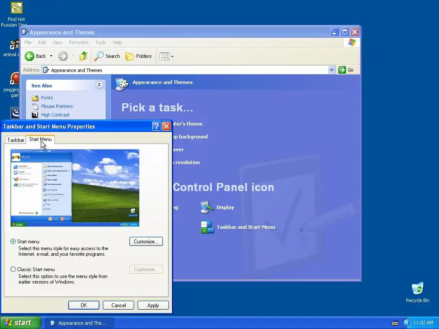Show hidden tray icons with the chevron
Screen dimensions: 439x329
click(407, 323)
